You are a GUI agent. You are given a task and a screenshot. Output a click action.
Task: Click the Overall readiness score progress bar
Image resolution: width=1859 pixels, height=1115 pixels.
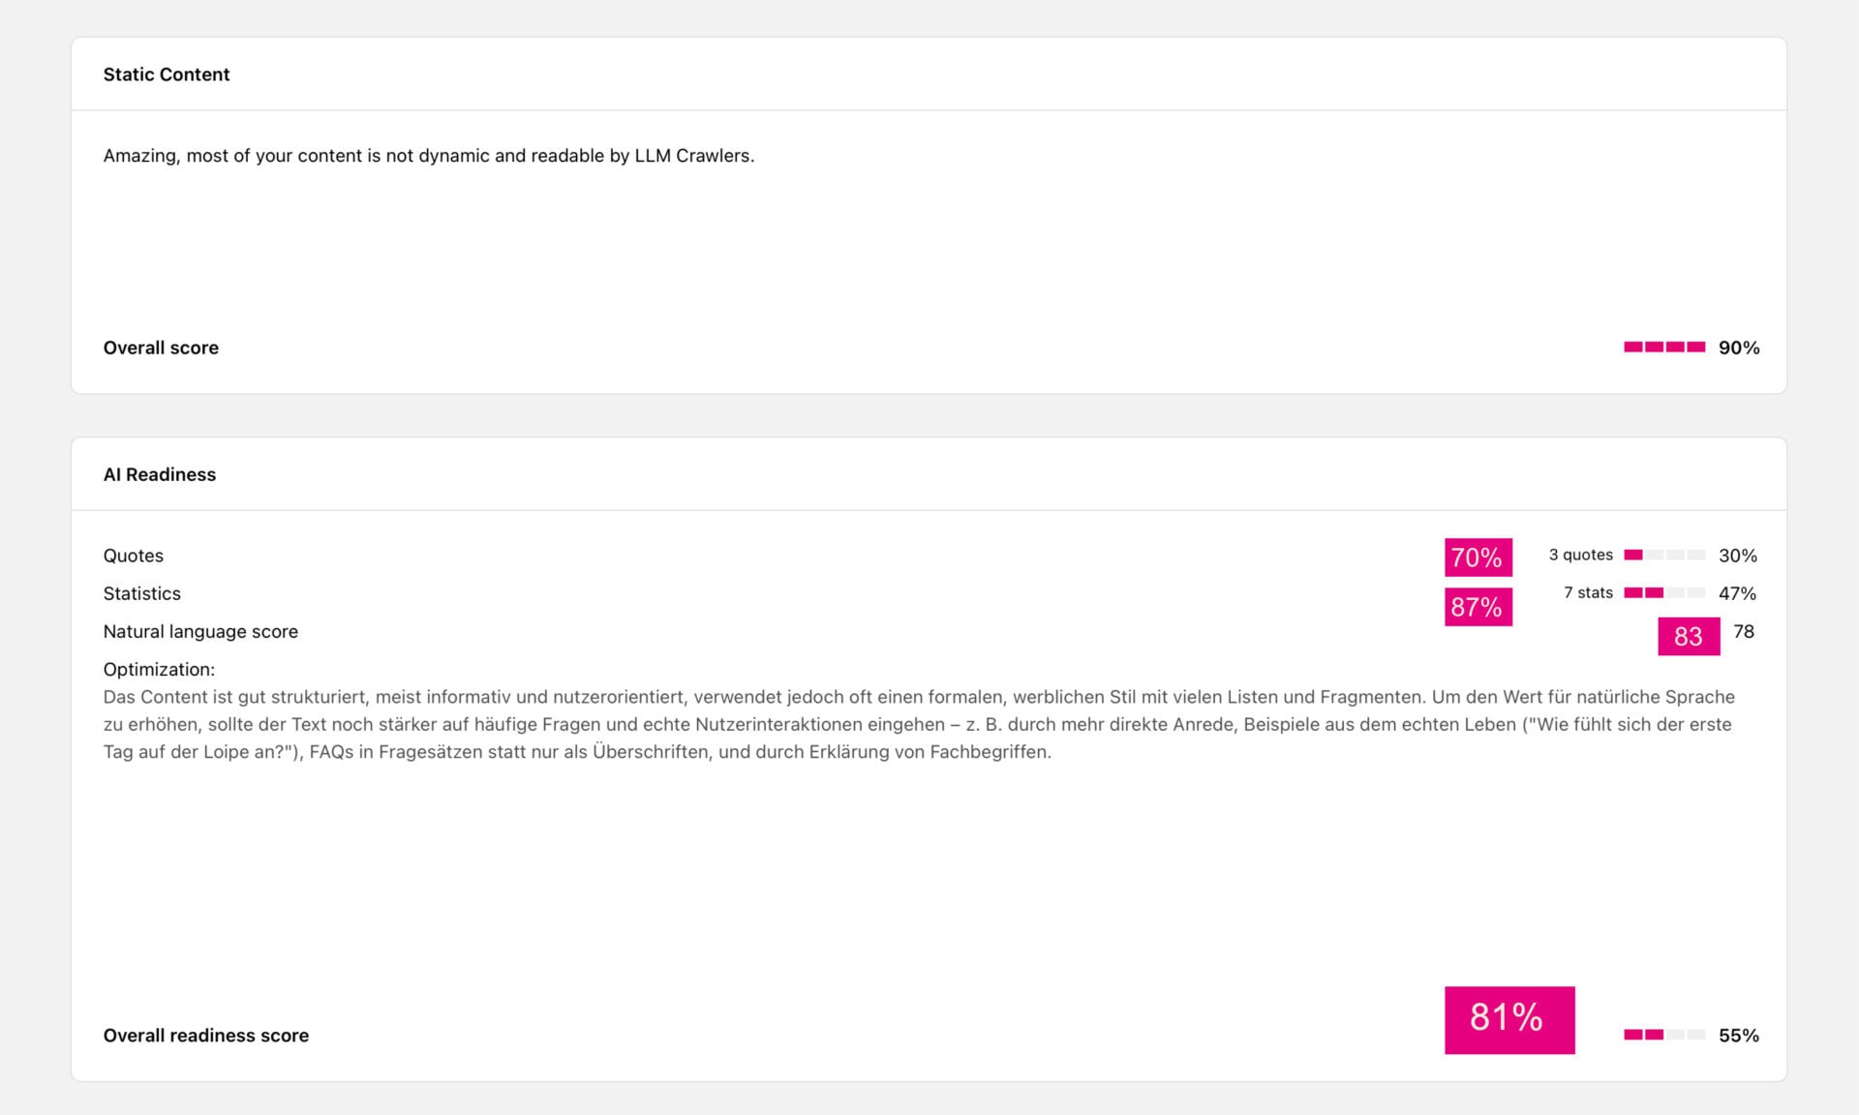tap(1664, 1035)
